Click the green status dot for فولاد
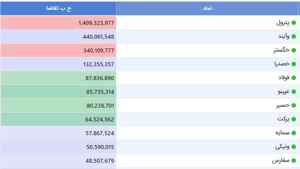 (x=294, y=78)
